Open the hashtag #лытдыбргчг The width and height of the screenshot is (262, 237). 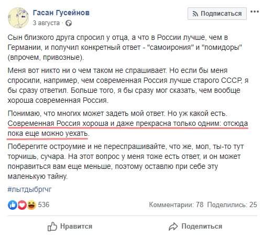30,189
